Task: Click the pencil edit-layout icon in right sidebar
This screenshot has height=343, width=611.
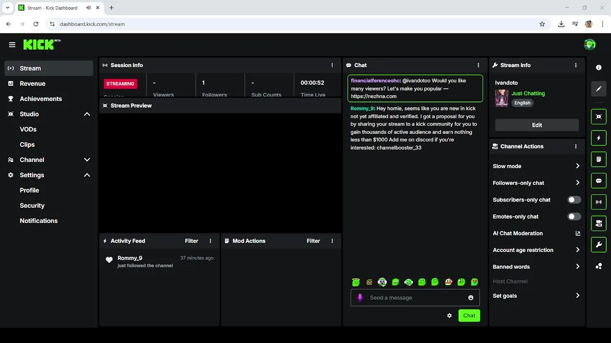Action: pos(599,89)
